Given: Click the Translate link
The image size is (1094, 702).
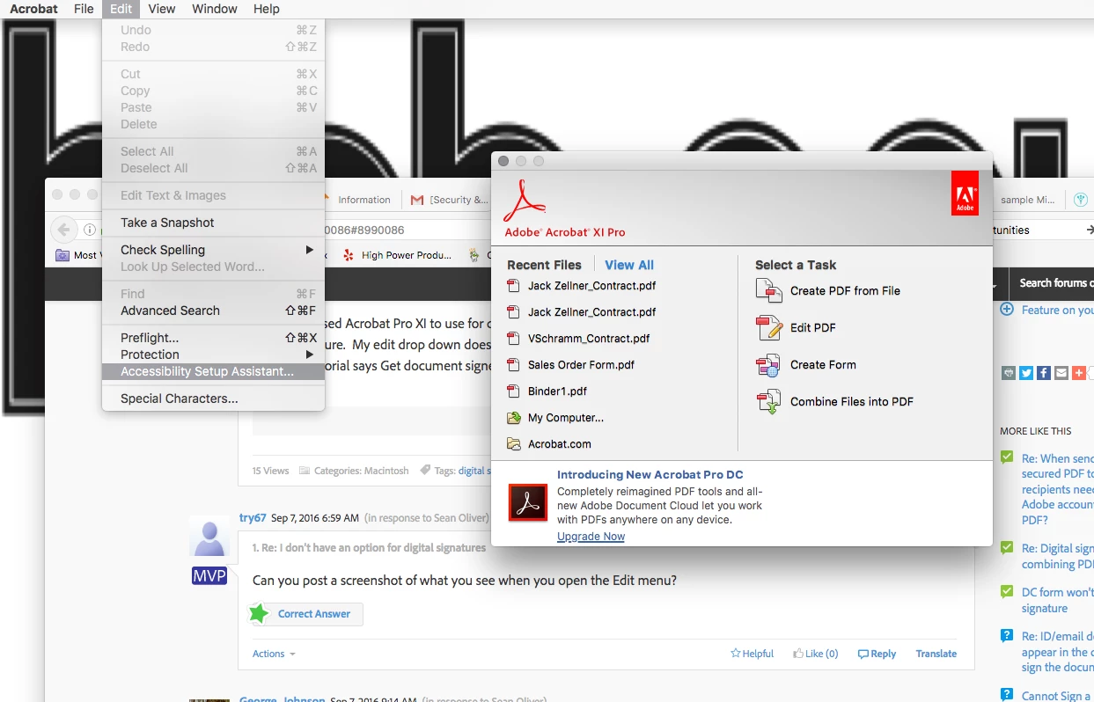Looking at the screenshot, I should [x=936, y=654].
